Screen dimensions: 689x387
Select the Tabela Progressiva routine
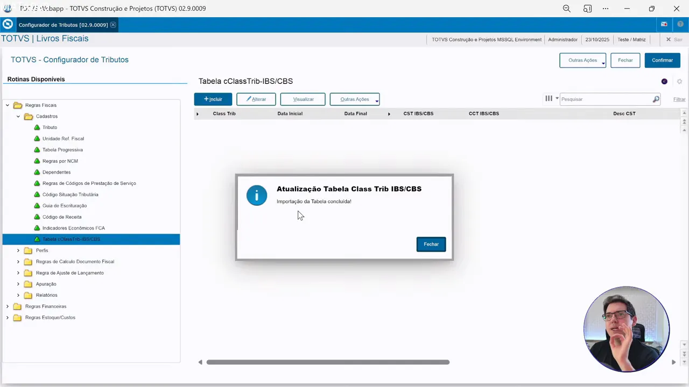tap(62, 150)
